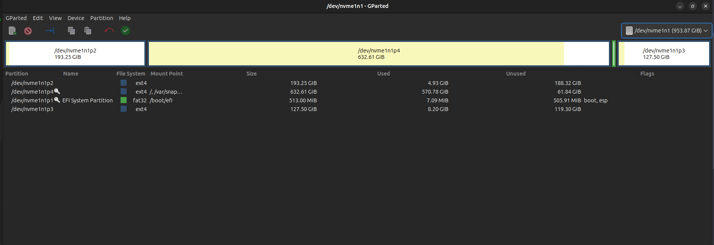714x245 pixels.
Task: Click the New partition toolbar icon
Action: [x=12, y=31]
